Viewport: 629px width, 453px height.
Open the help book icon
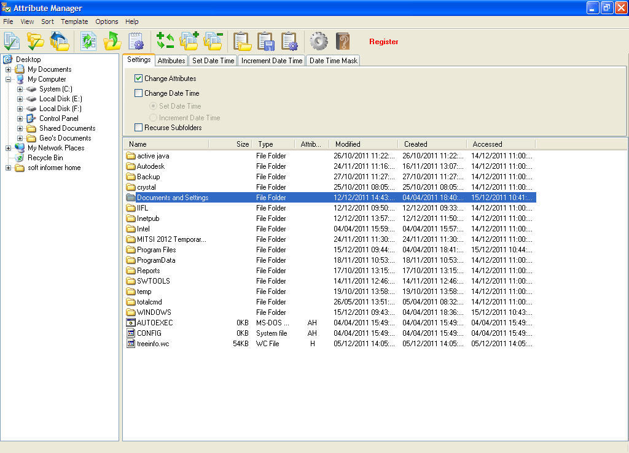pos(343,41)
